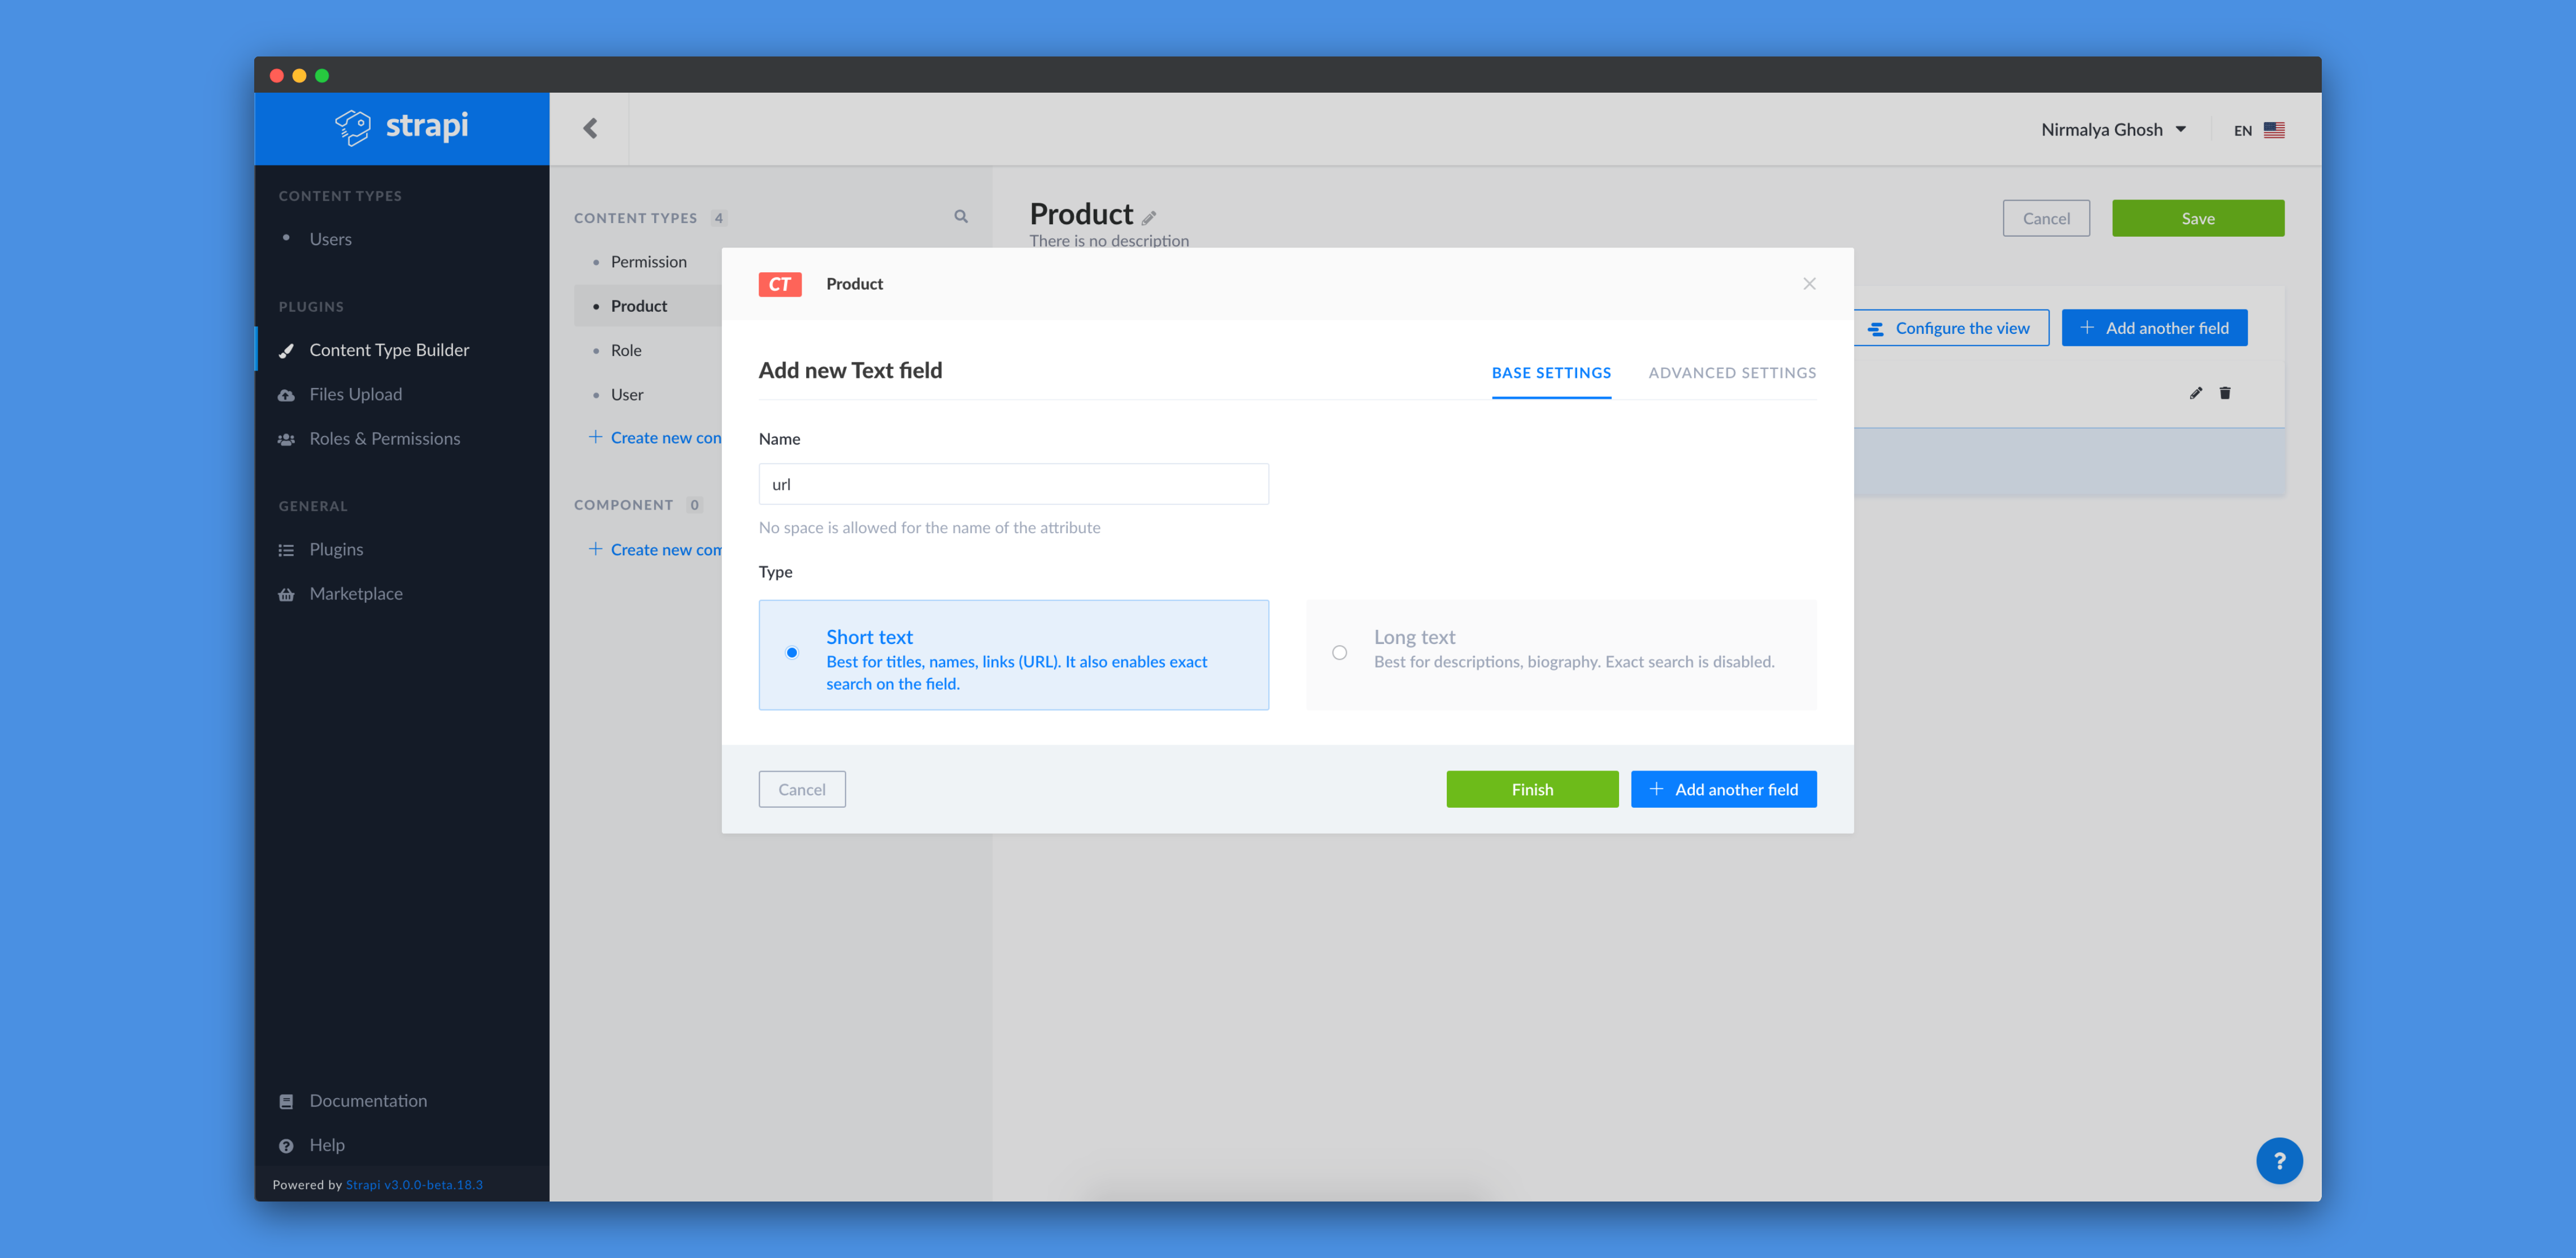Click the Finish button
Viewport: 2576px width, 1258px height.
(1531, 789)
